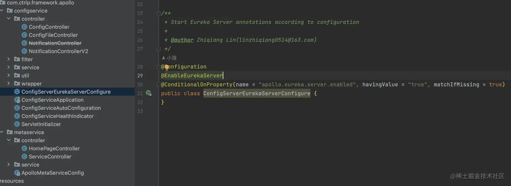Open ConfigServiceAutoConfiguration class
This screenshot has width=511, height=186.
pos(61,108)
